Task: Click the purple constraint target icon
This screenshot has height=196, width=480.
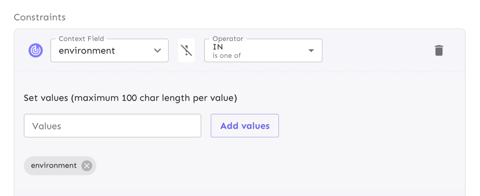Action: tap(35, 50)
